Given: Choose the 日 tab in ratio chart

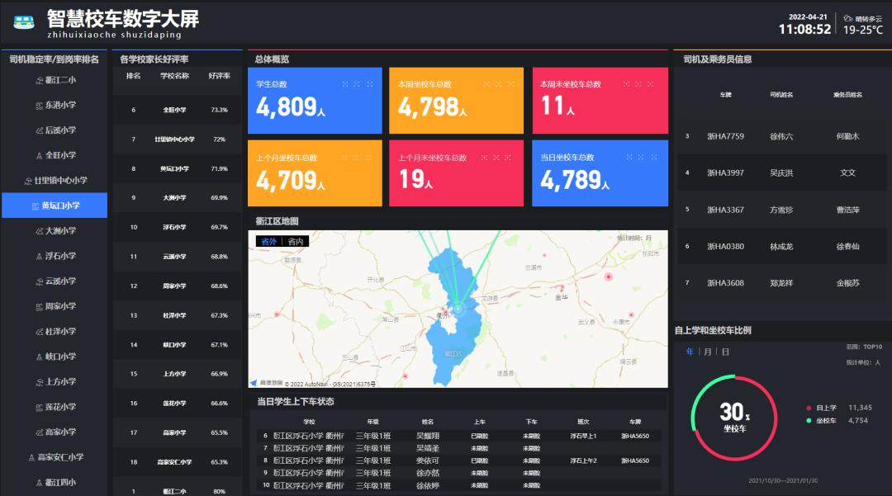Looking at the screenshot, I should 724,352.
